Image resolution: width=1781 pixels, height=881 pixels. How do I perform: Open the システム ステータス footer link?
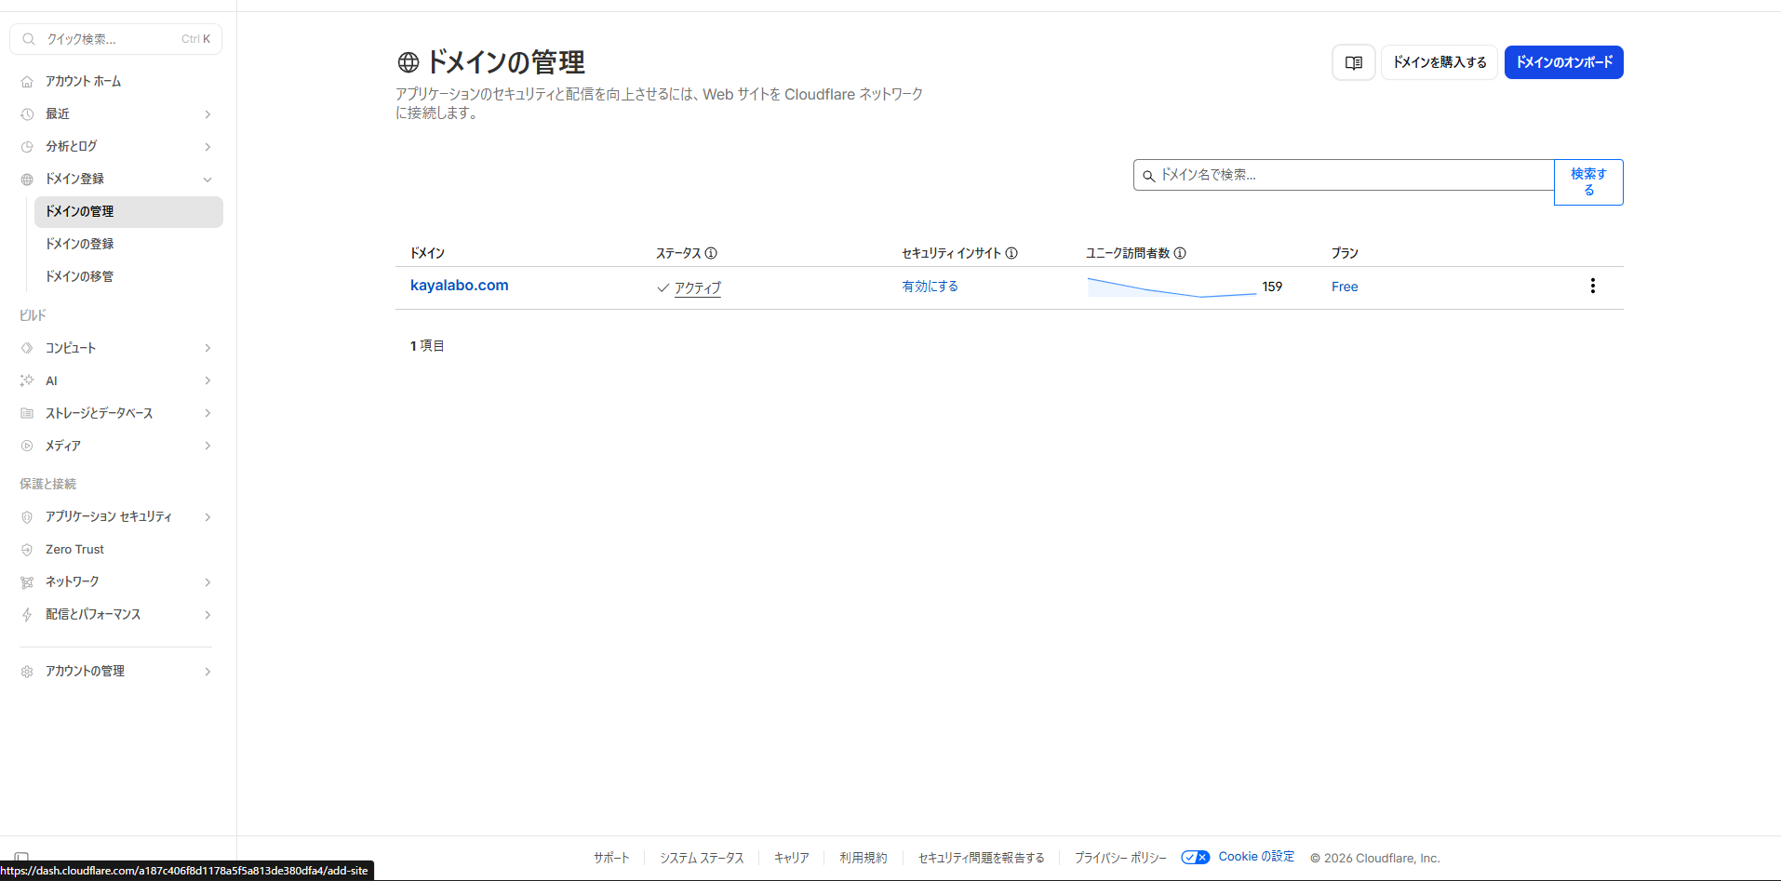pos(702,858)
